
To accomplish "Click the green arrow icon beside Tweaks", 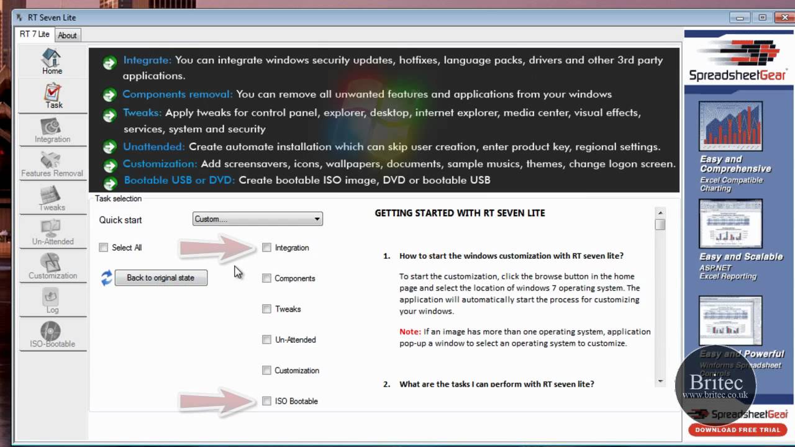I will 109,115.
